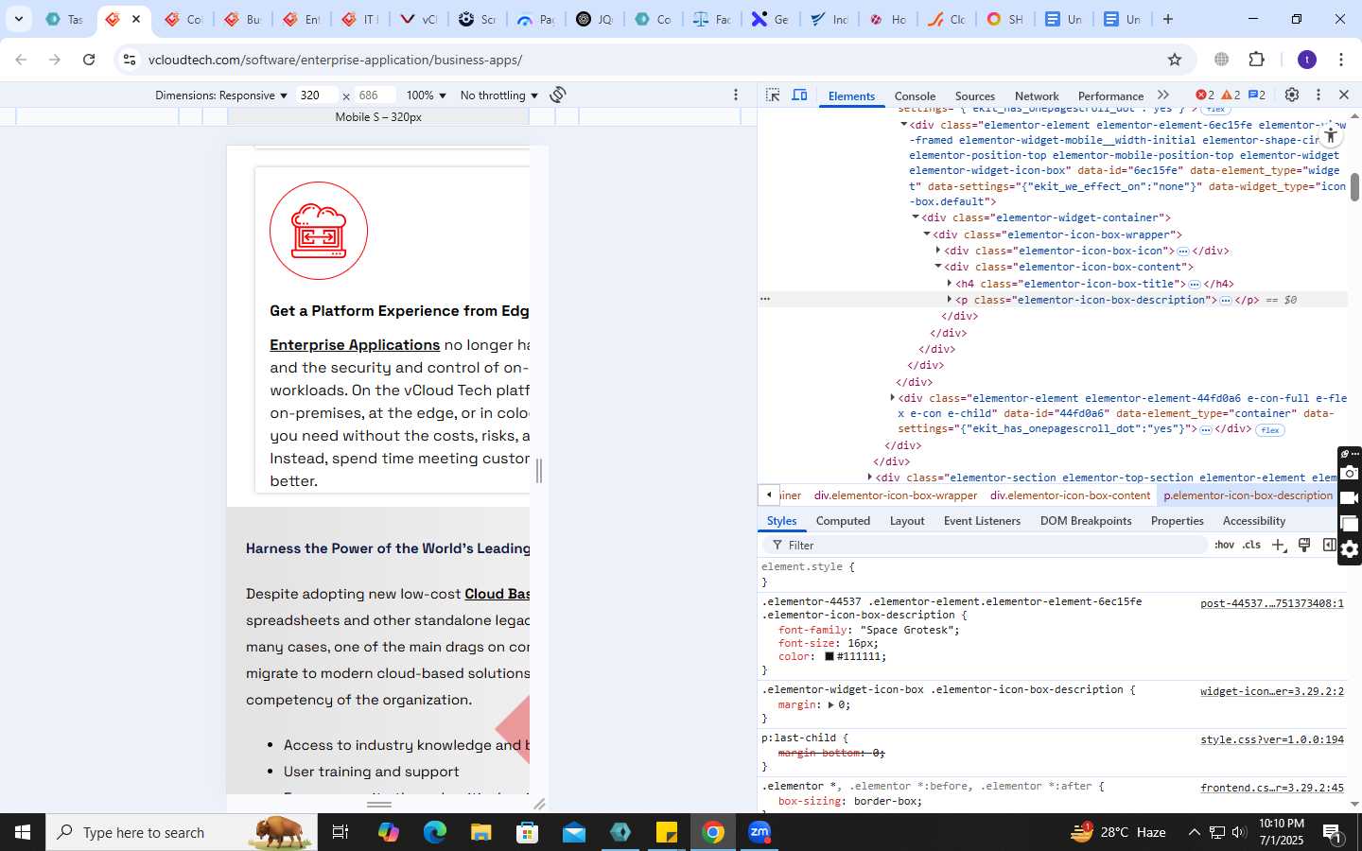Open device toolbar more options menu
The height and width of the screenshot is (851, 1362).
click(x=736, y=95)
